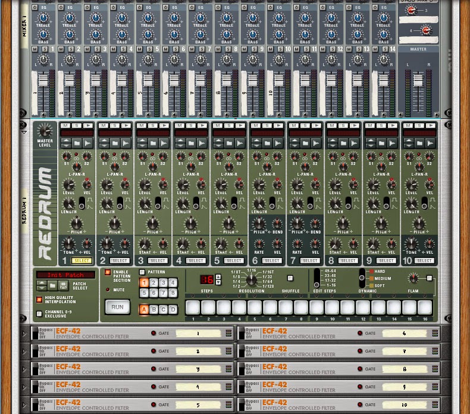Click mixer channel 1 fader handle

[x=43, y=80]
